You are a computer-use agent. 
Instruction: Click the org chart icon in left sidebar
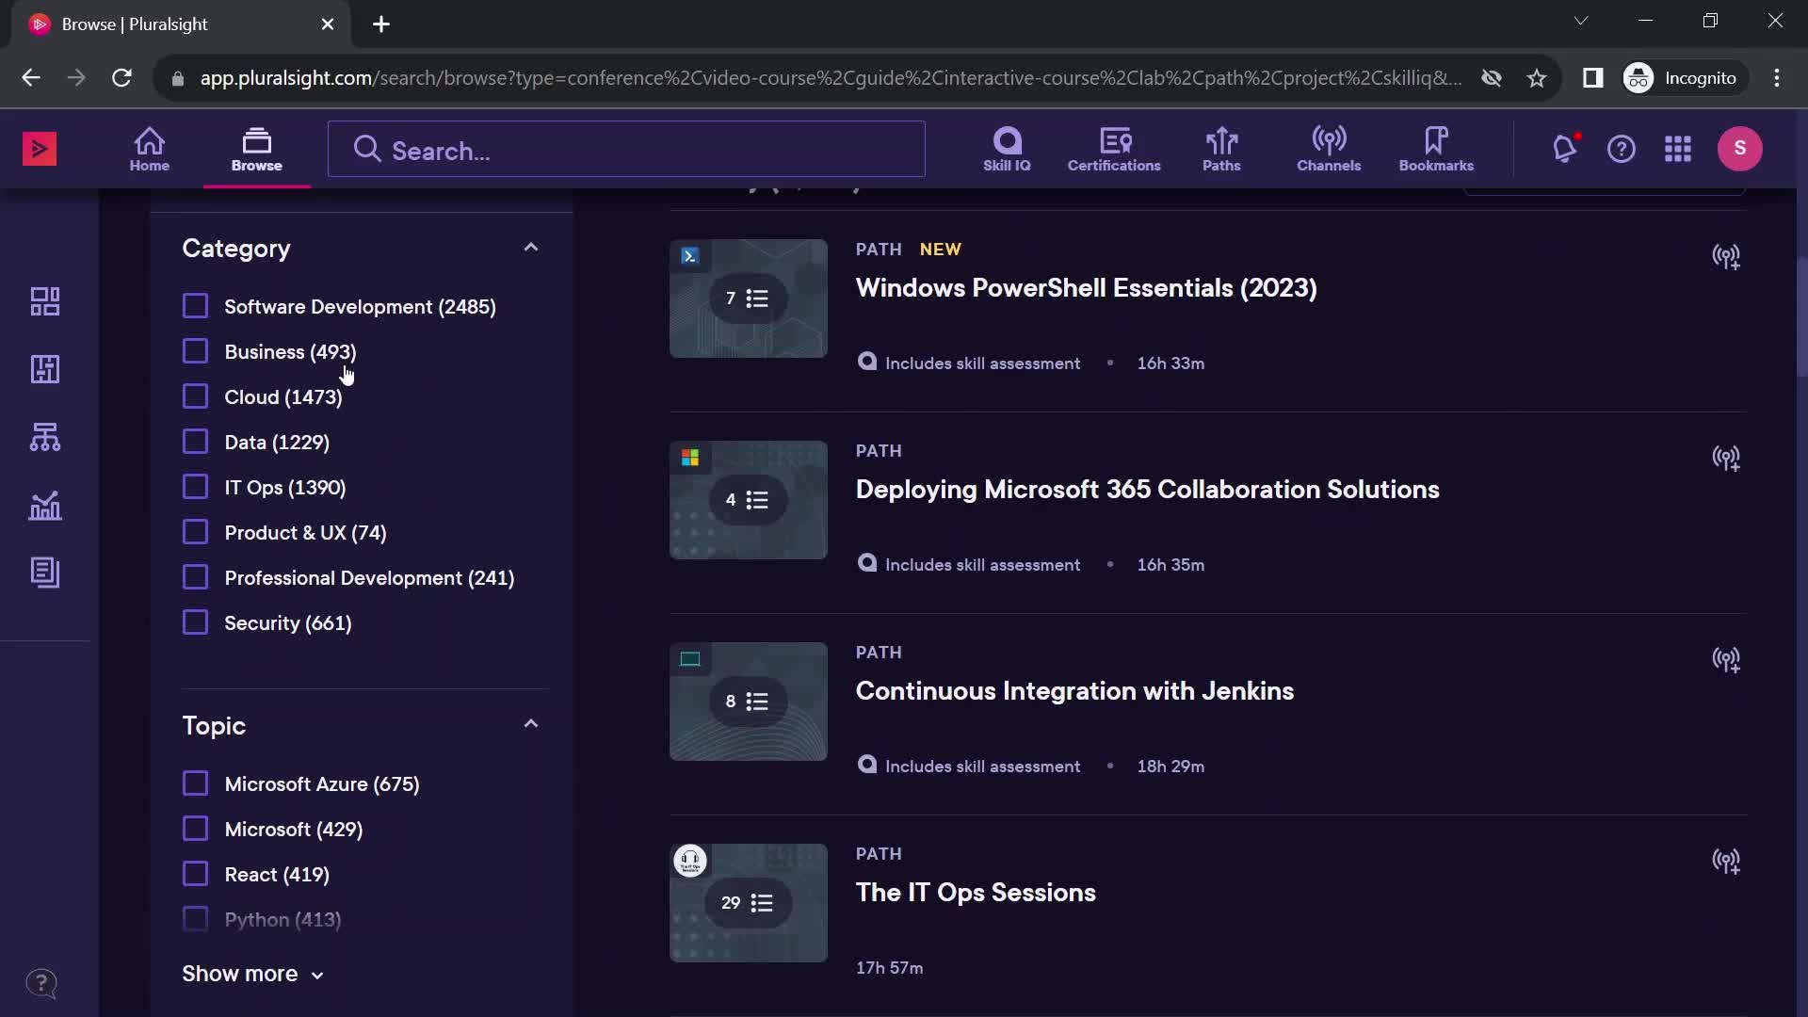(45, 437)
